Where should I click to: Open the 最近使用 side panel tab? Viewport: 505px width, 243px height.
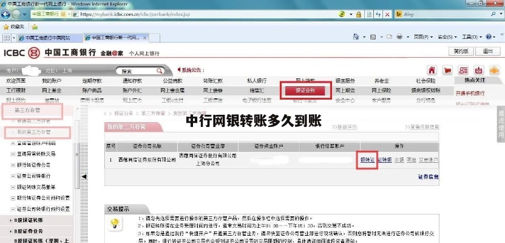pos(501,125)
